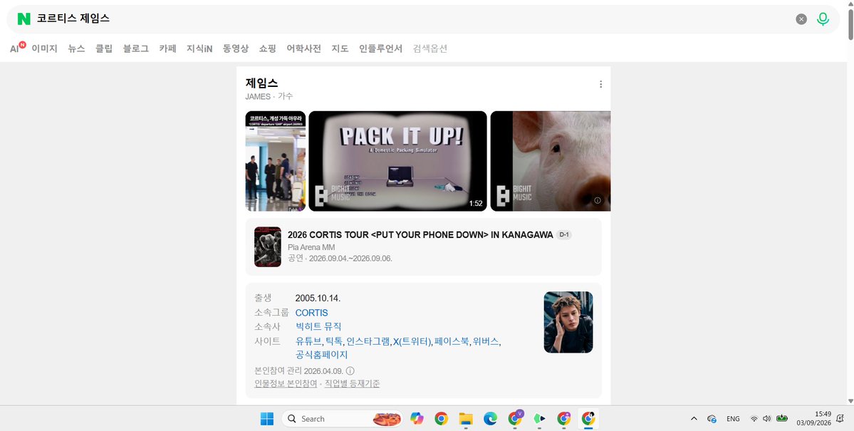Open James profile photo
This screenshot has width=854, height=431.
568,322
